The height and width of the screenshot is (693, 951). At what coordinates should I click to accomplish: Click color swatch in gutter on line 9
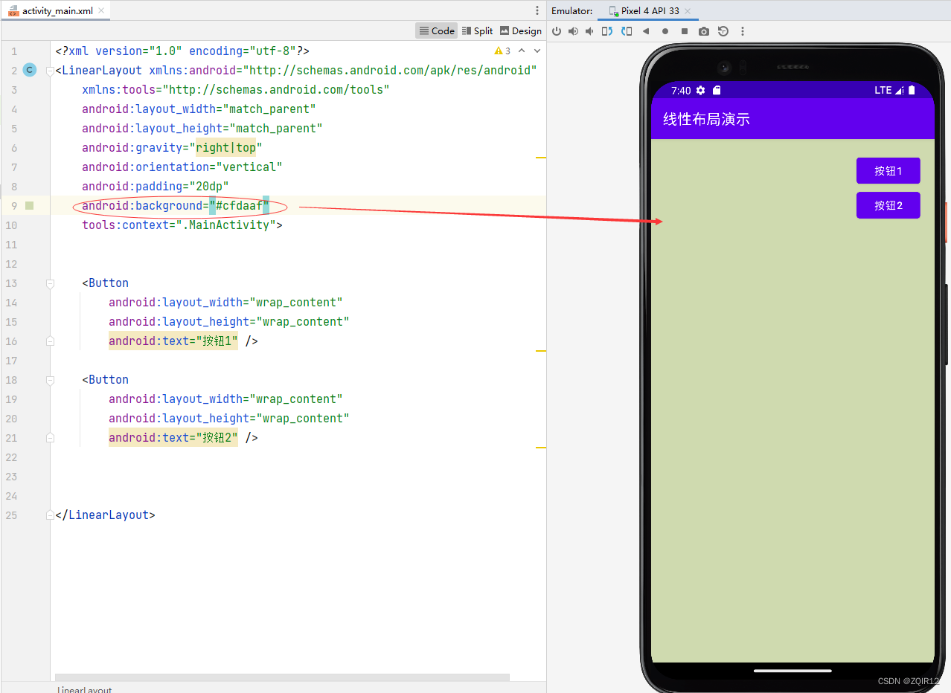[x=30, y=205]
